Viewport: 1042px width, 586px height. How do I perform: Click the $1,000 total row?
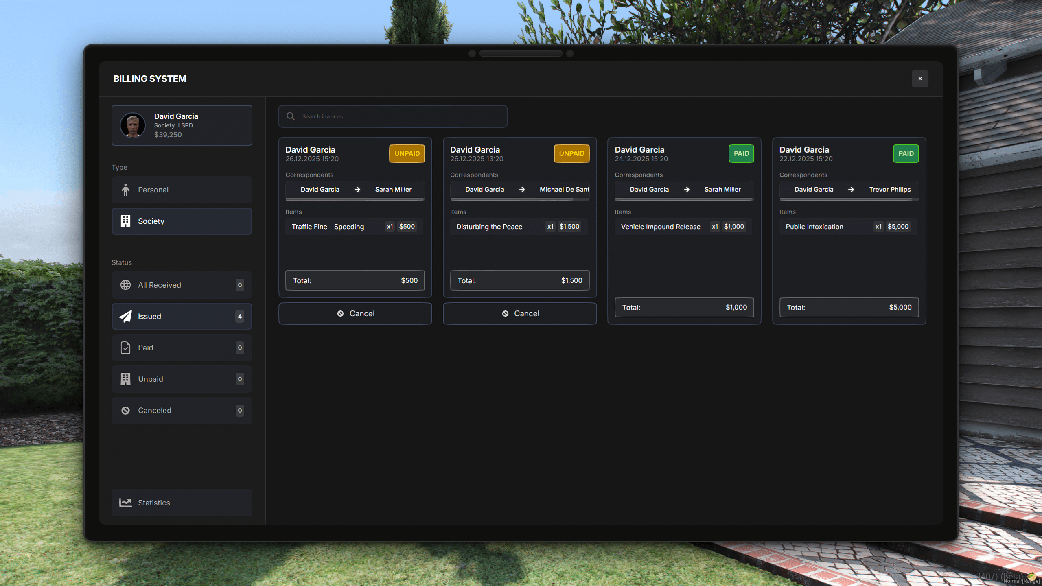point(684,307)
